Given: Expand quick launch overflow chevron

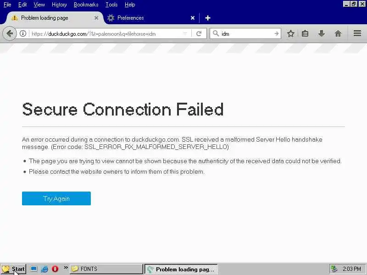Looking at the screenshot, I should (x=66, y=267).
